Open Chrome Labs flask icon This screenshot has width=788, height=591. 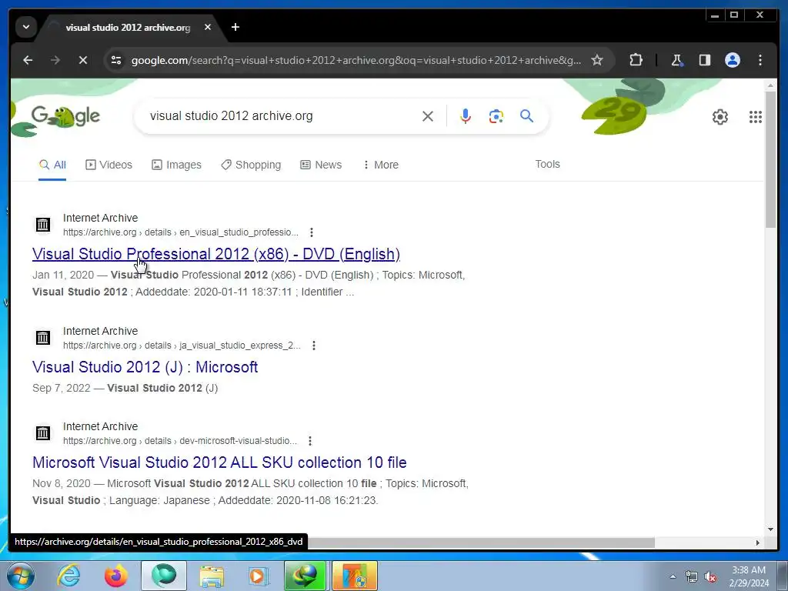(x=676, y=60)
